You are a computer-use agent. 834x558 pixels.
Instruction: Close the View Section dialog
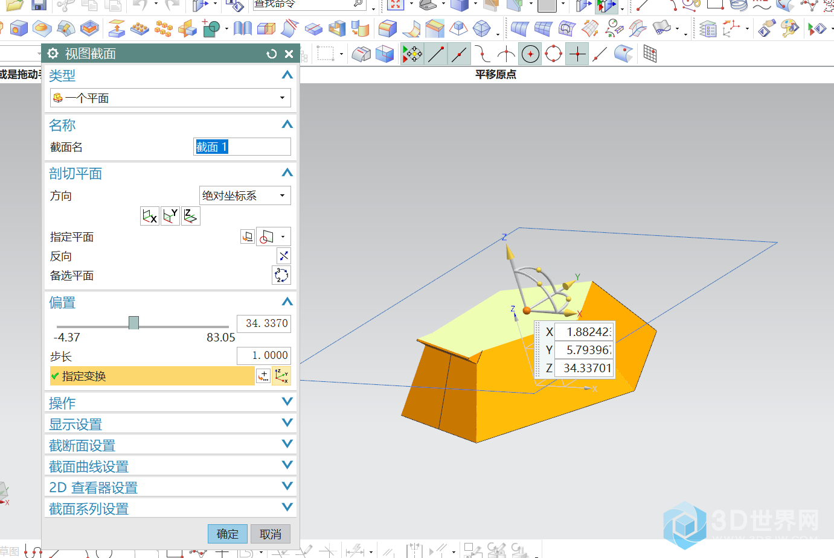(x=289, y=54)
